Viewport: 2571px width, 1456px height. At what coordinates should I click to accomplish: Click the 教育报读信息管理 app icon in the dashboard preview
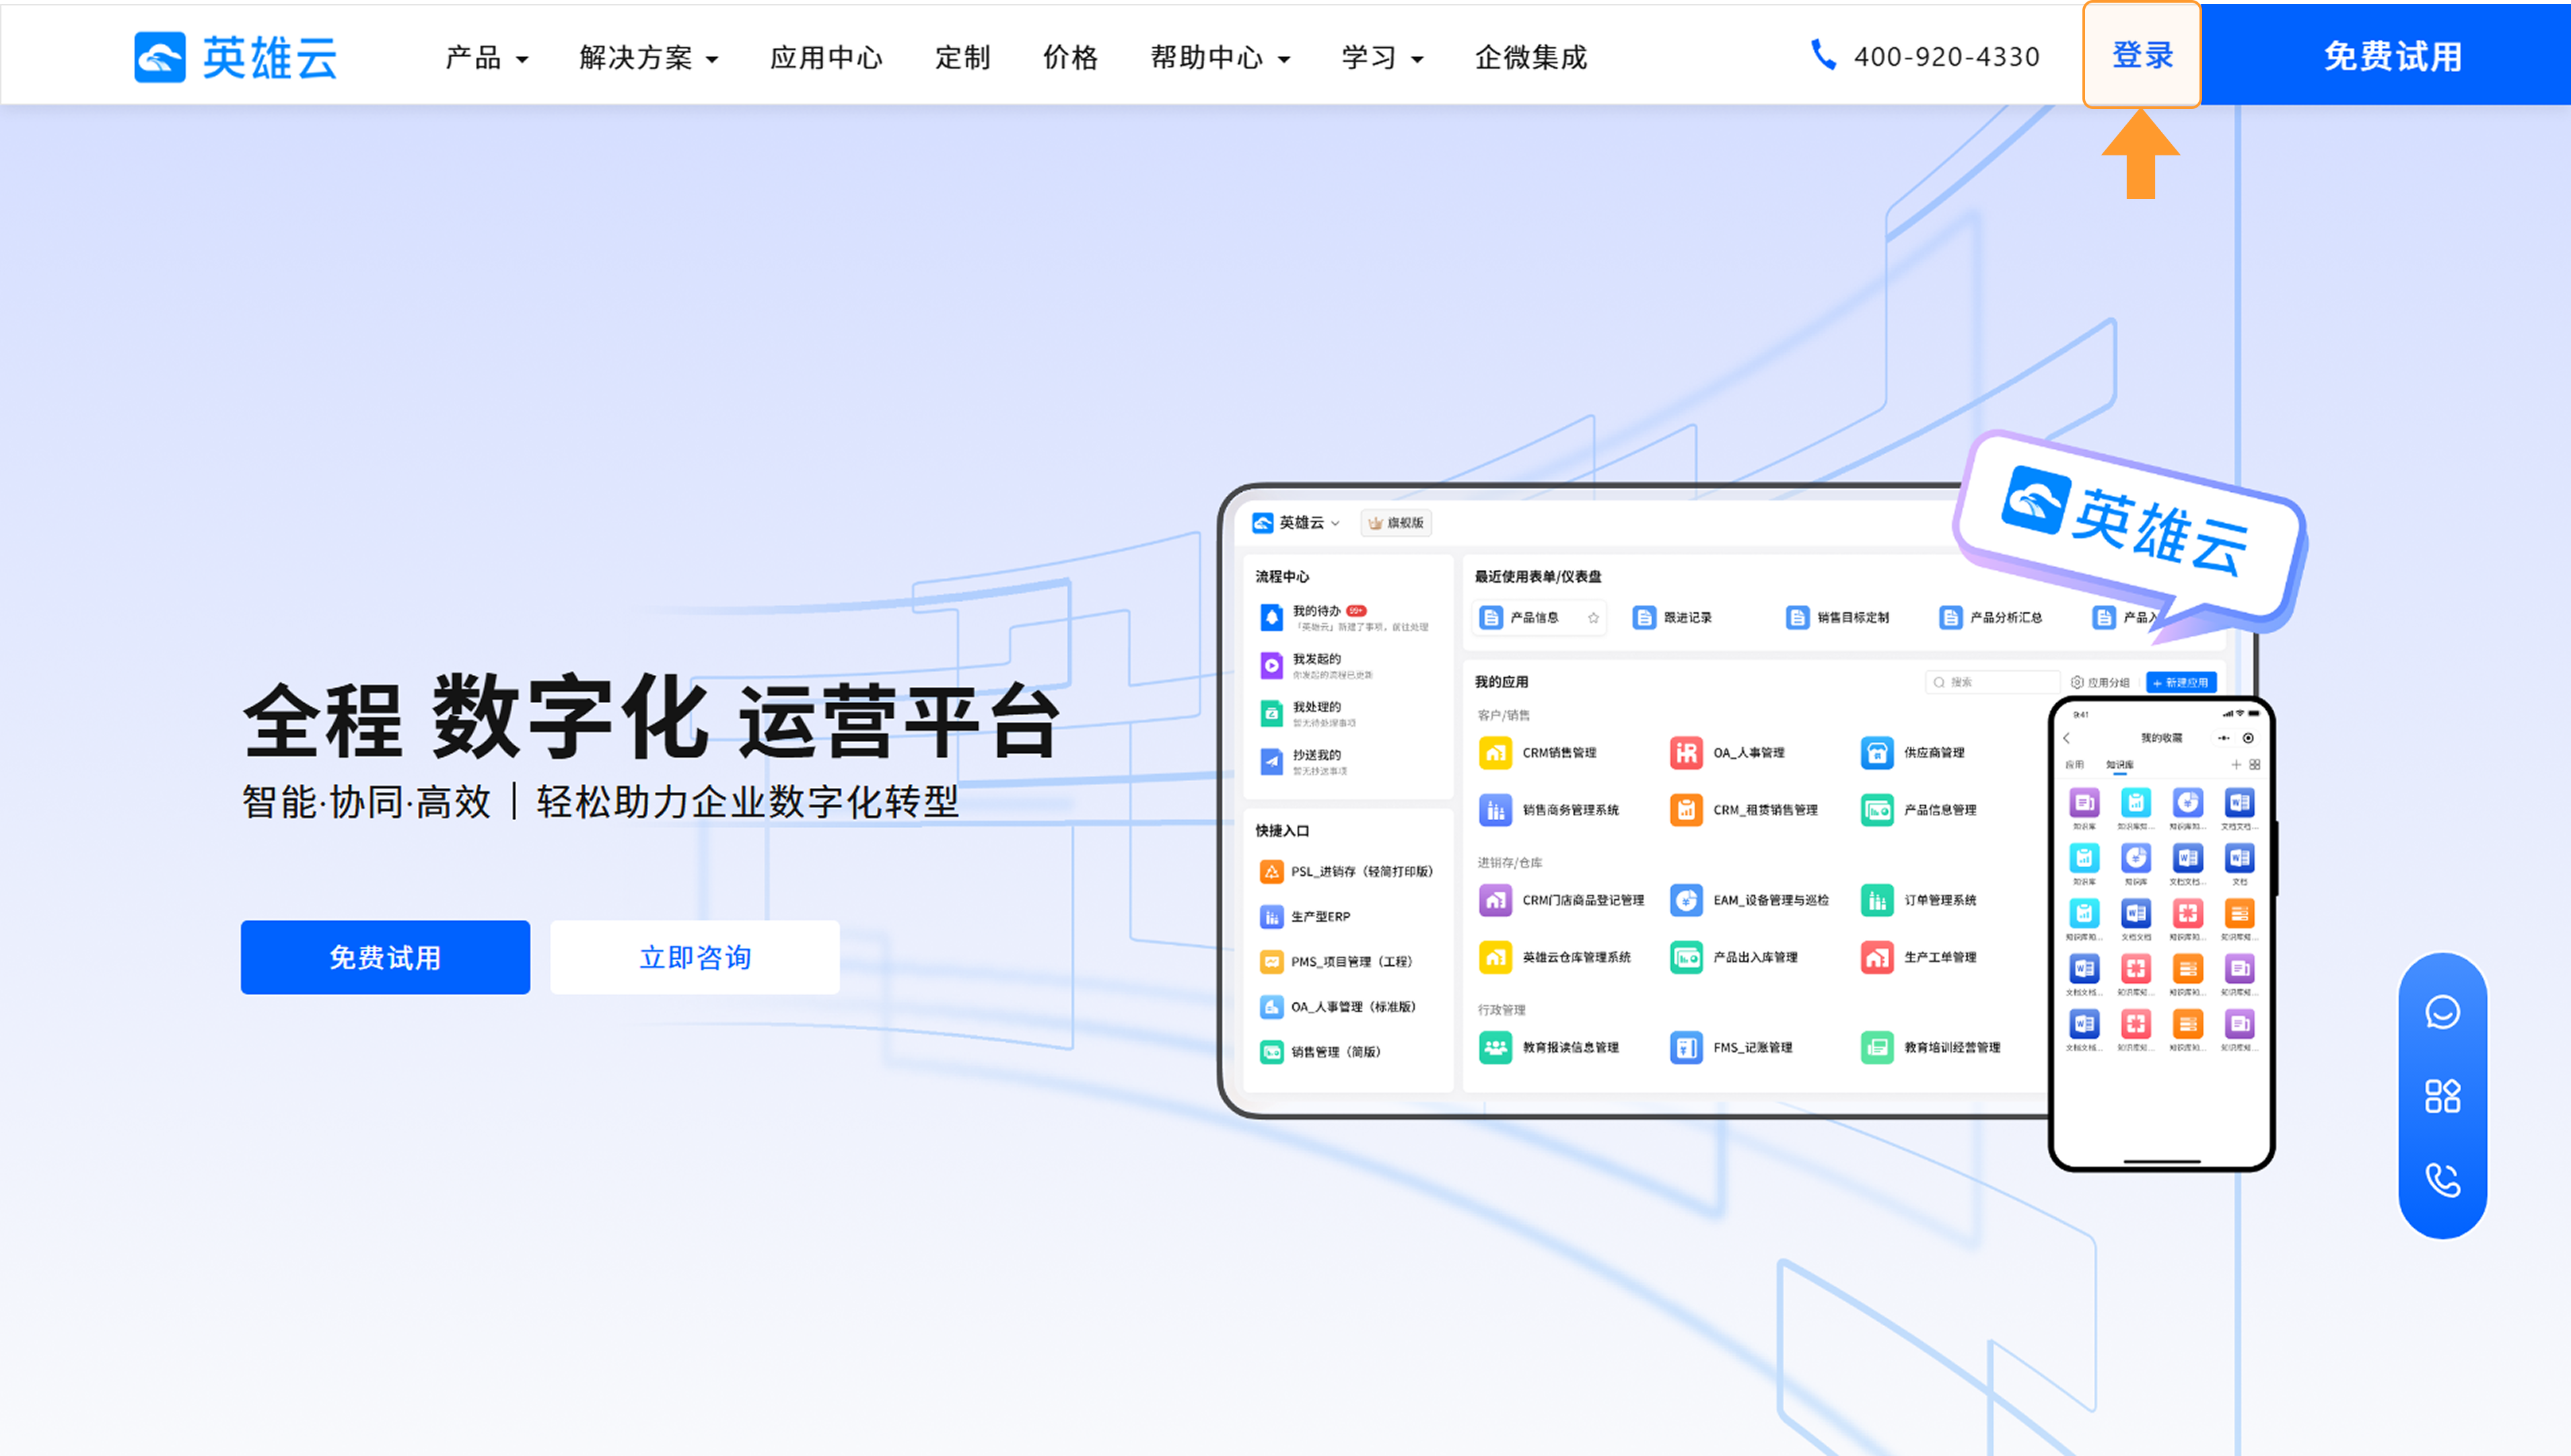[1495, 1047]
